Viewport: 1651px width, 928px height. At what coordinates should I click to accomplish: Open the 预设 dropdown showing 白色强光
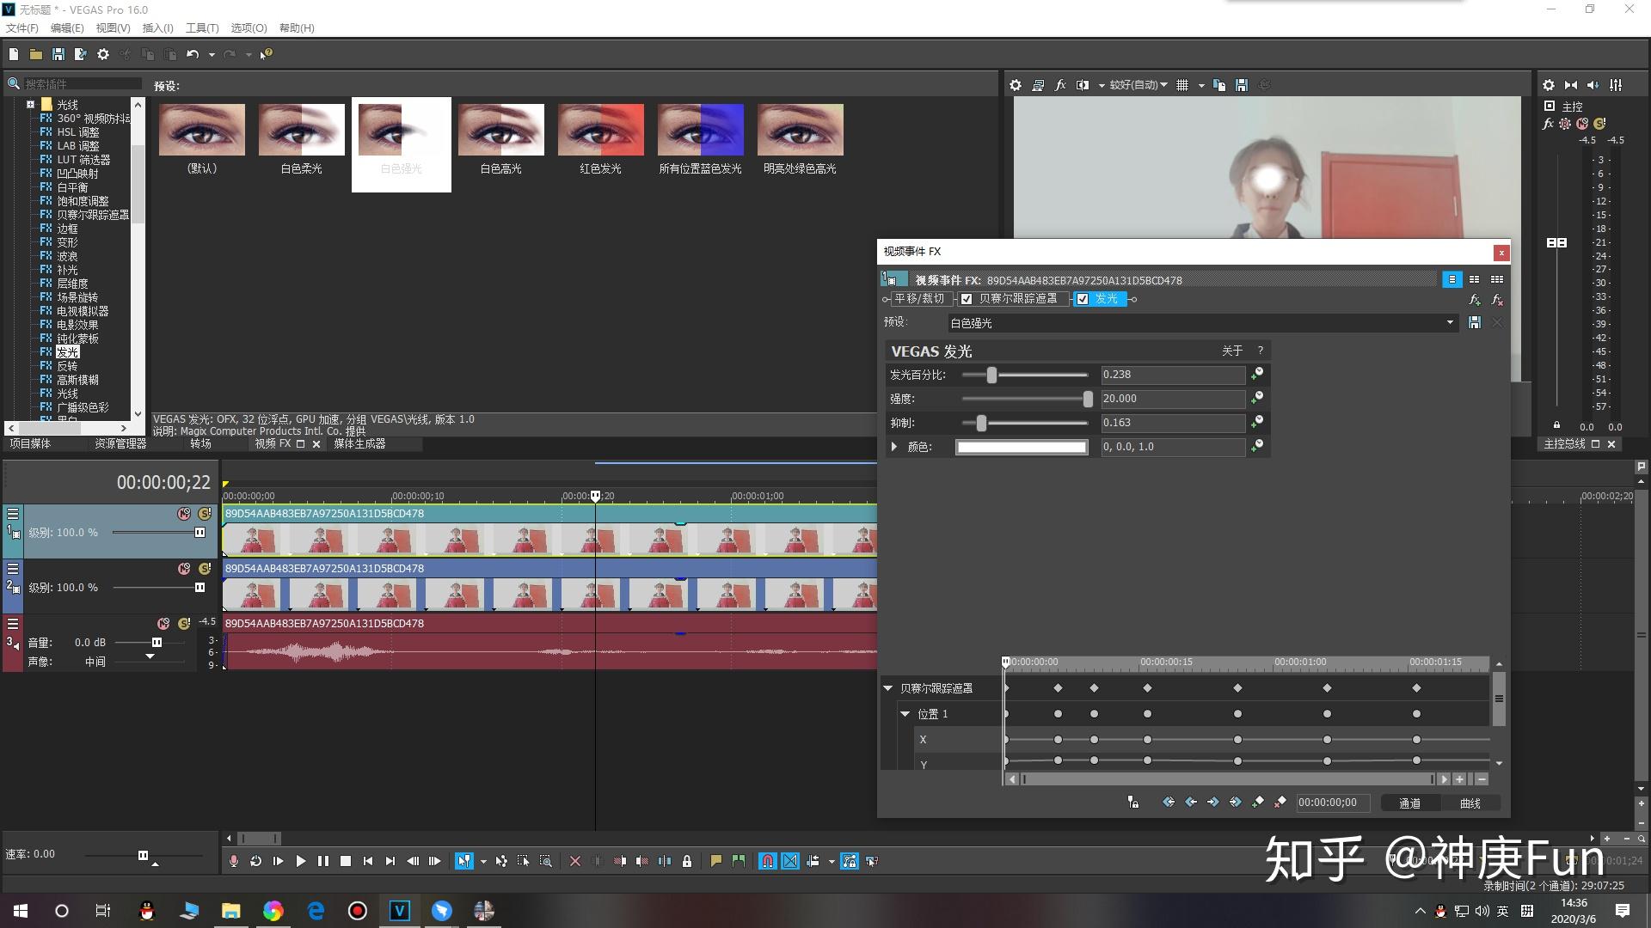(1202, 323)
